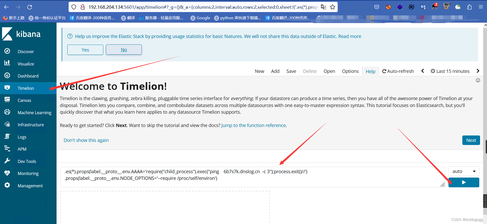Go back with browser back arrow
Viewport: 487px width, 224px height.
point(6,7)
